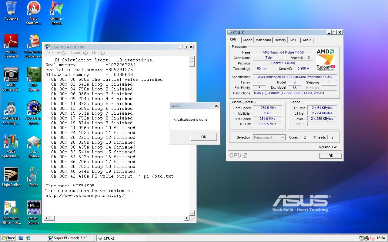The height and width of the screenshot is (242, 388).
Task: Click the CPU-Z title bar icon
Action: 230,32
